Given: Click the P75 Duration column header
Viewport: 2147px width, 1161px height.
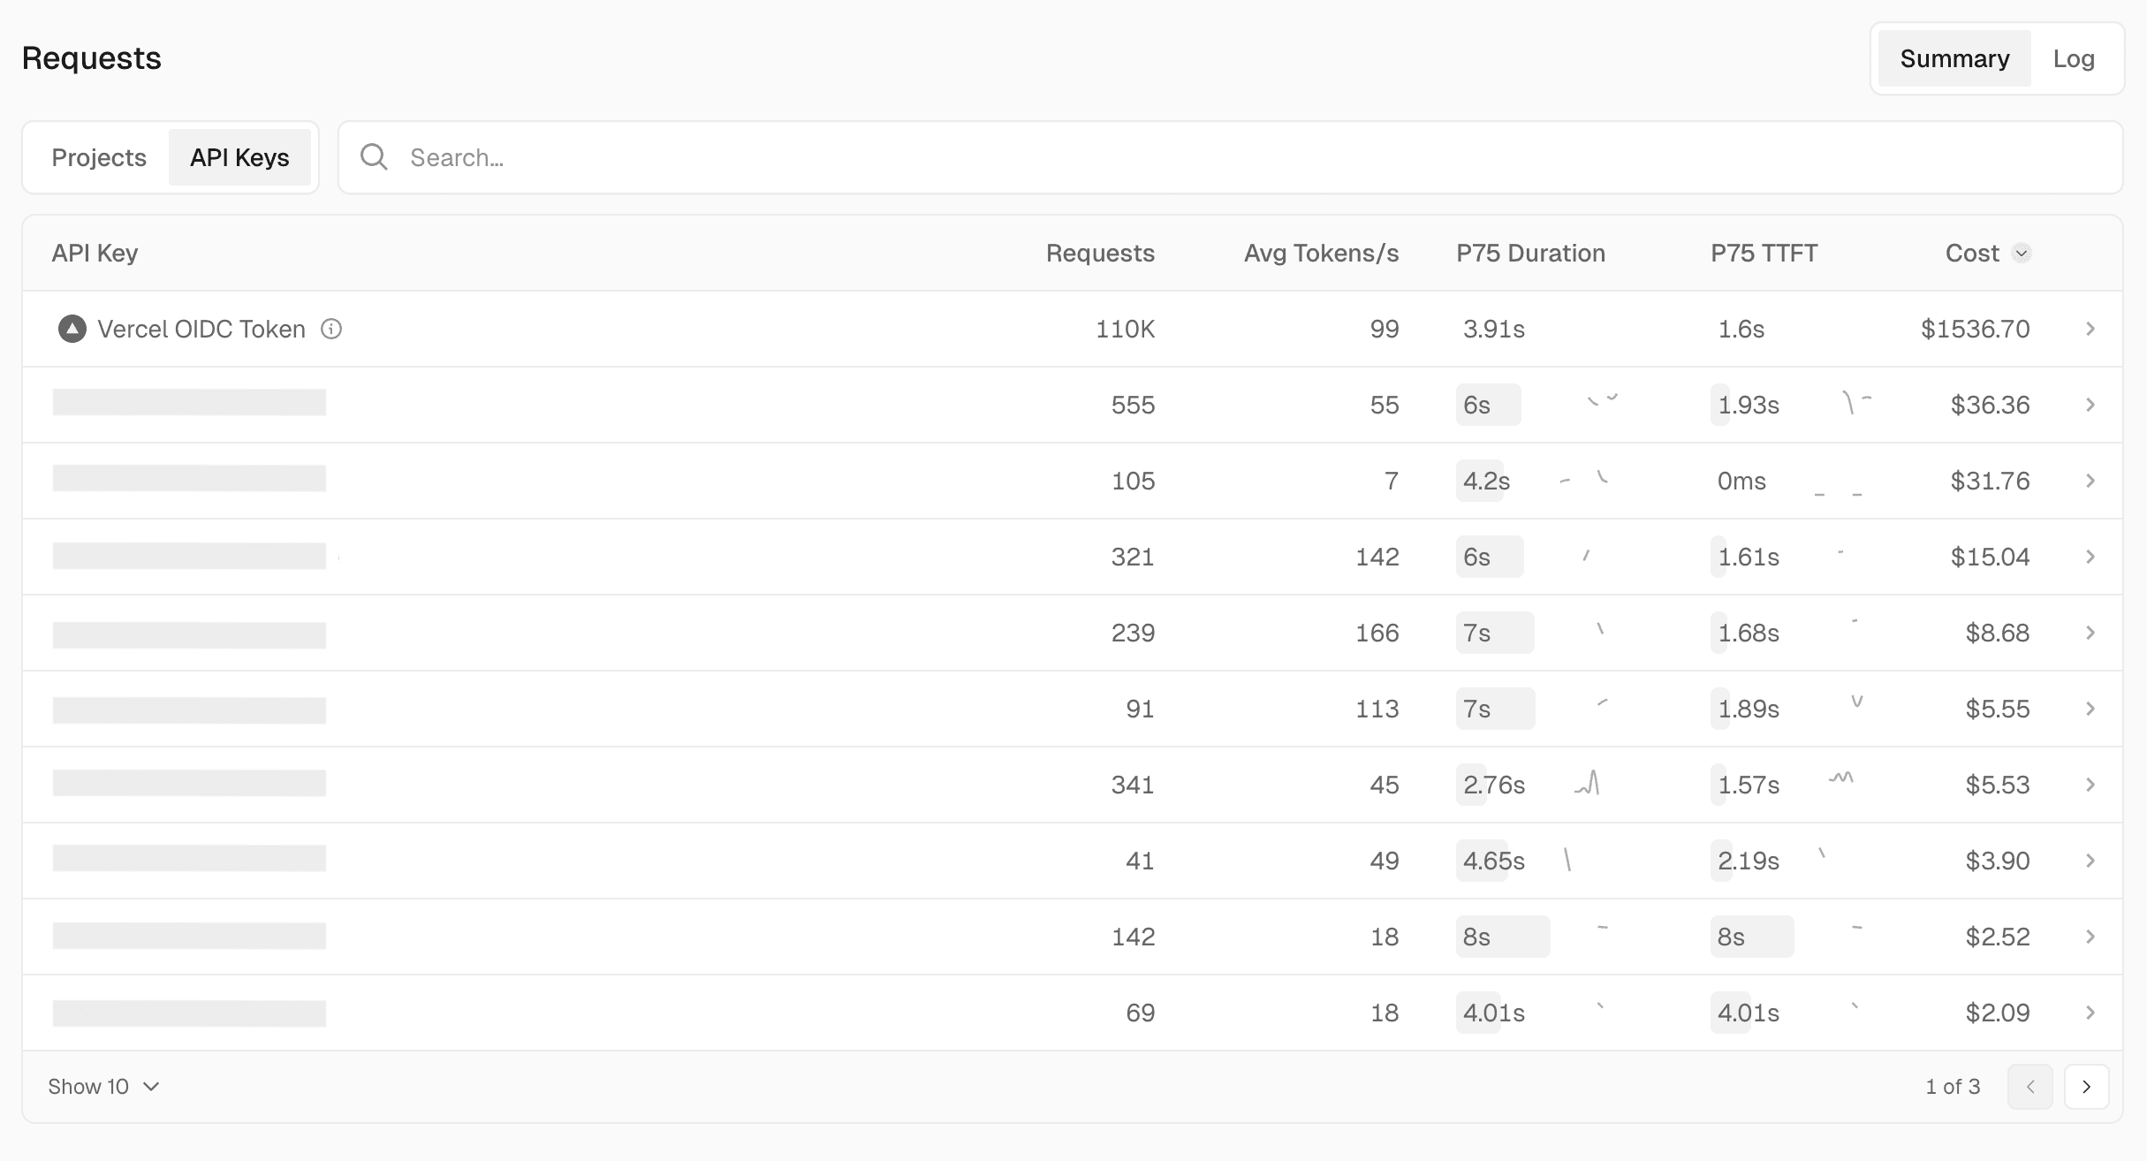Looking at the screenshot, I should 1530,254.
